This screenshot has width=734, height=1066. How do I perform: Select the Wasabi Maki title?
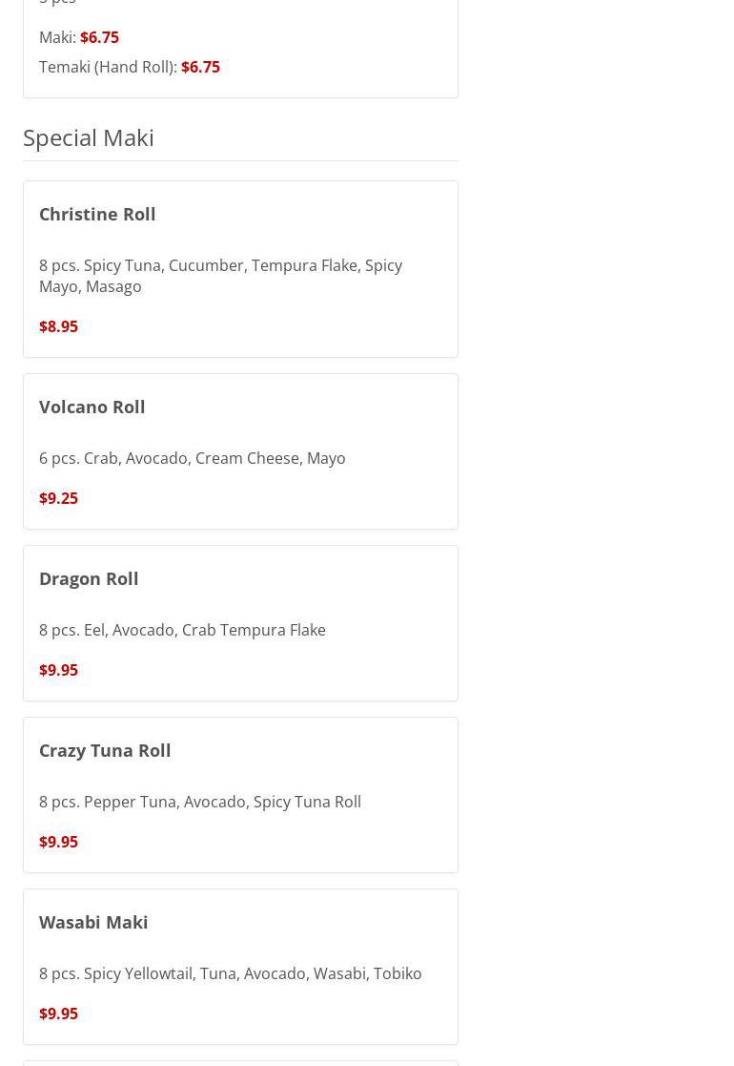pyautogui.click(x=93, y=922)
